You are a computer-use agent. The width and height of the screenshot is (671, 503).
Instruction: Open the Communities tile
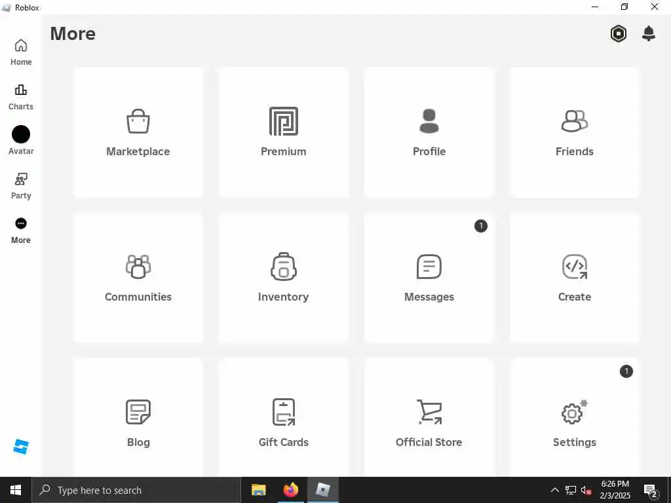pos(138,278)
